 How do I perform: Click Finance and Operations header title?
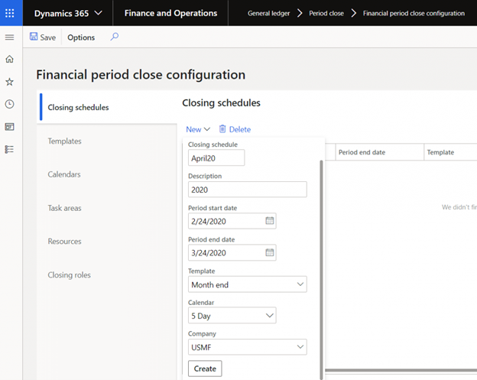[x=170, y=13]
